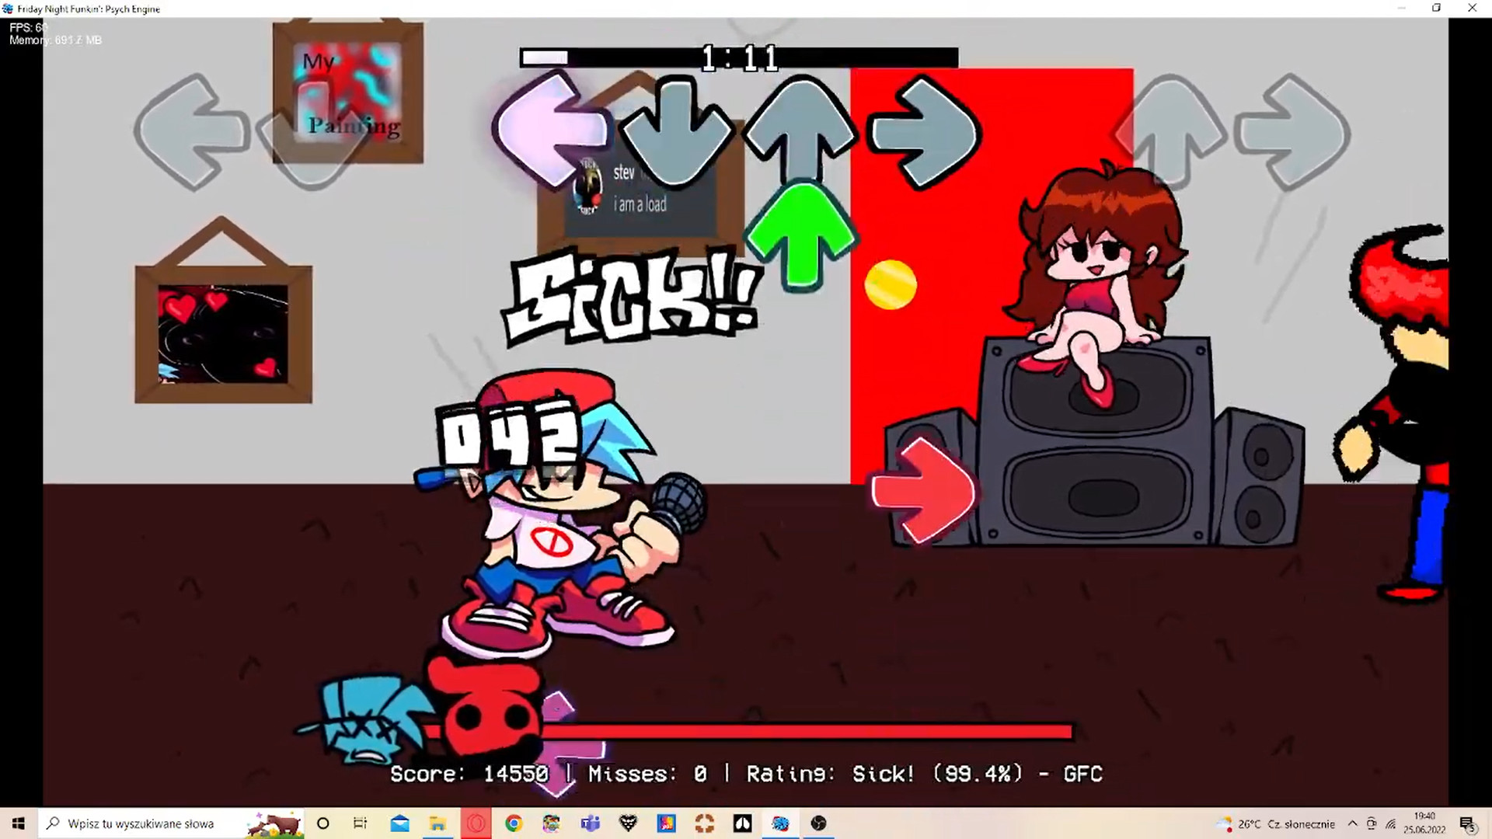This screenshot has height=839, width=1492.
Task: Click the clock showing 19:40 in the tray
Action: point(1424,823)
